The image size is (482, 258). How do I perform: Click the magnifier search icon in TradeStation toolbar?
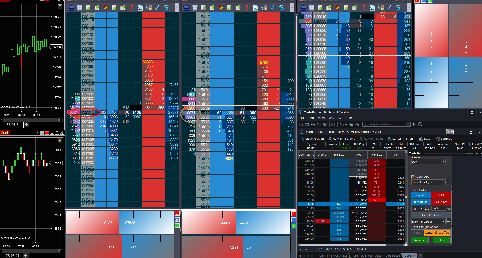(420, 124)
